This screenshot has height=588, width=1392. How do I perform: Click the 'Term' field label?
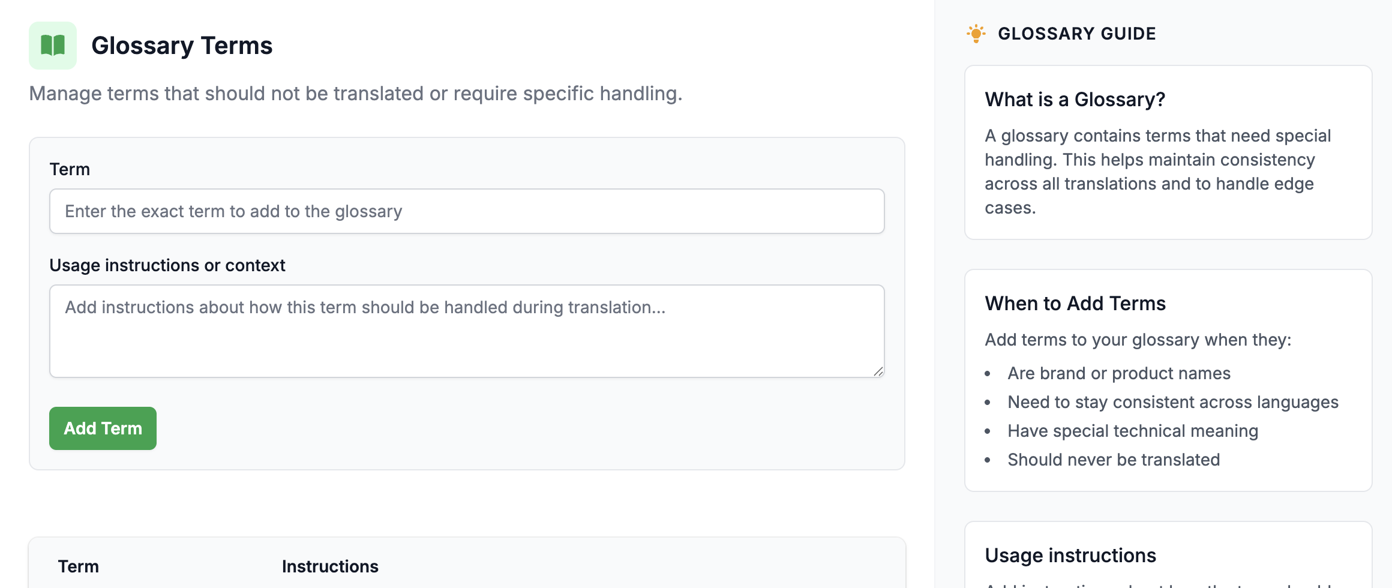[x=70, y=169]
